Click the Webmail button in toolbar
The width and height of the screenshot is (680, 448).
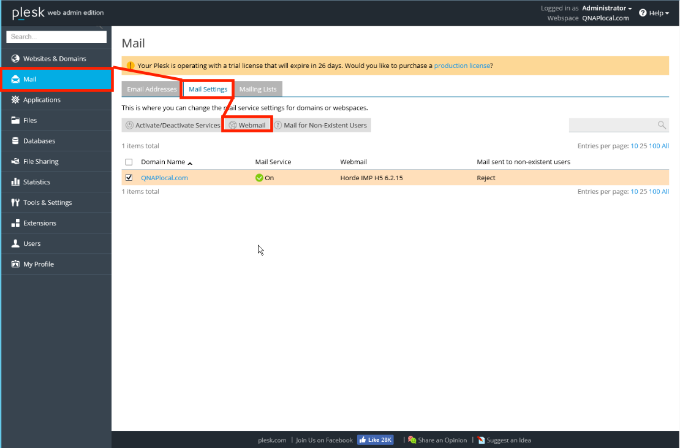click(x=247, y=126)
